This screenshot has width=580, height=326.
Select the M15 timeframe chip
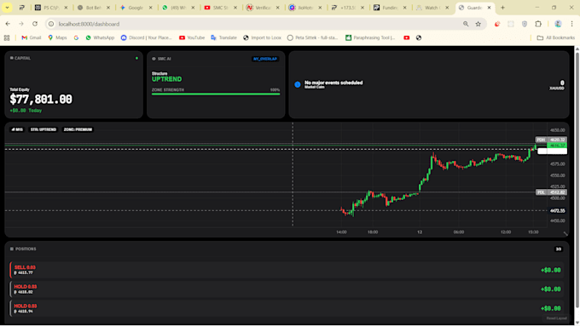pyautogui.click(x=17, y=129)
